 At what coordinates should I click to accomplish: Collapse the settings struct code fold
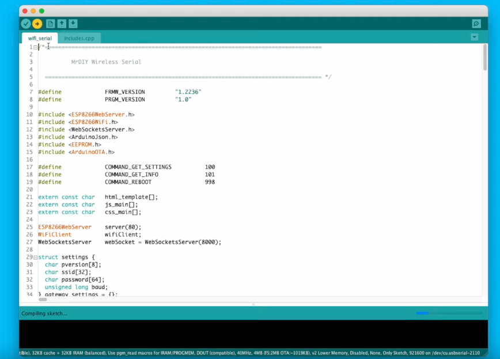(34, 257)
